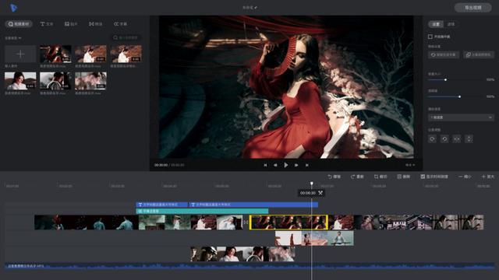This screenshot has width=499, height=280.
Task: Select the yellow-highlighted red dress clip on main track
Action: [x=288, y=222]
